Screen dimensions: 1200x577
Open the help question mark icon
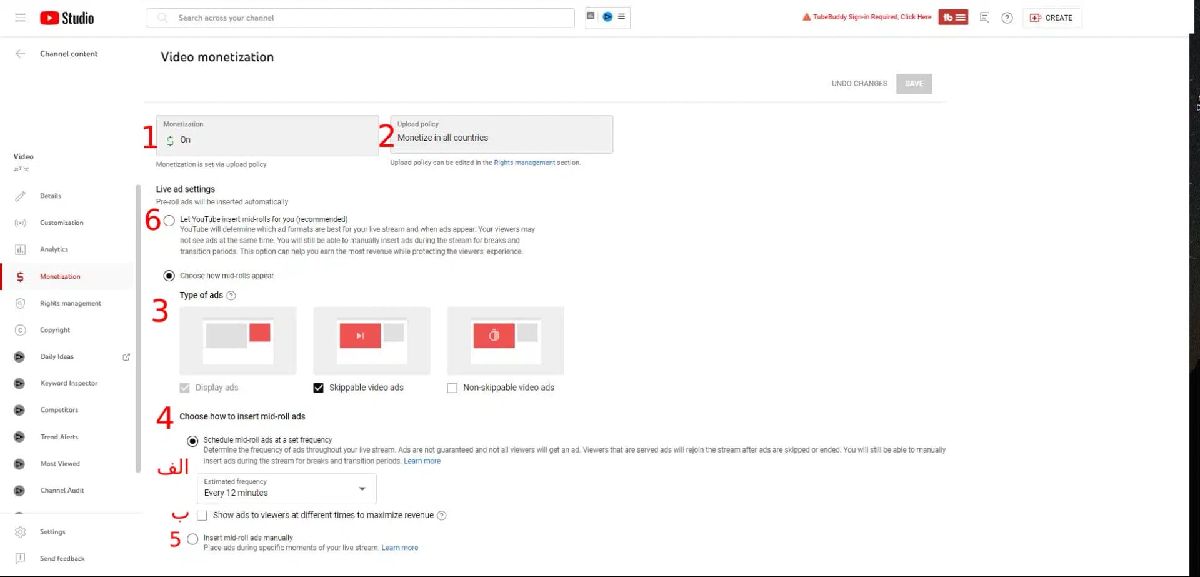point(1007,18)
